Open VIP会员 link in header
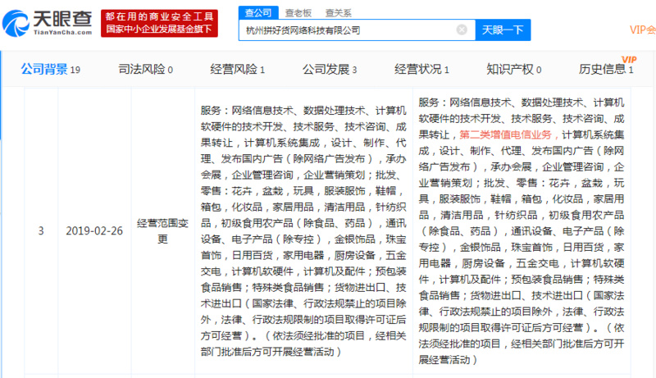The image size is (656, 378). (x=642, y=30)
